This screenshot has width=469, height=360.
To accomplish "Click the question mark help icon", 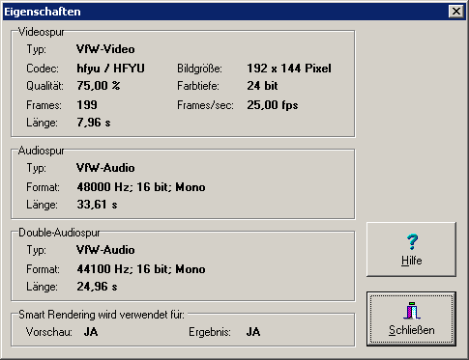I will tap(412, 242).
